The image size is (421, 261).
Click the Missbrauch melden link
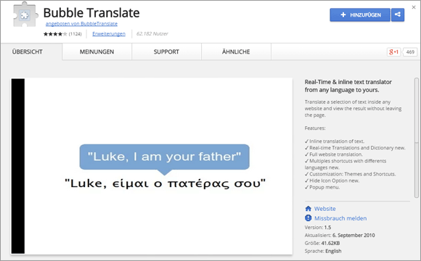click(340, 218)
